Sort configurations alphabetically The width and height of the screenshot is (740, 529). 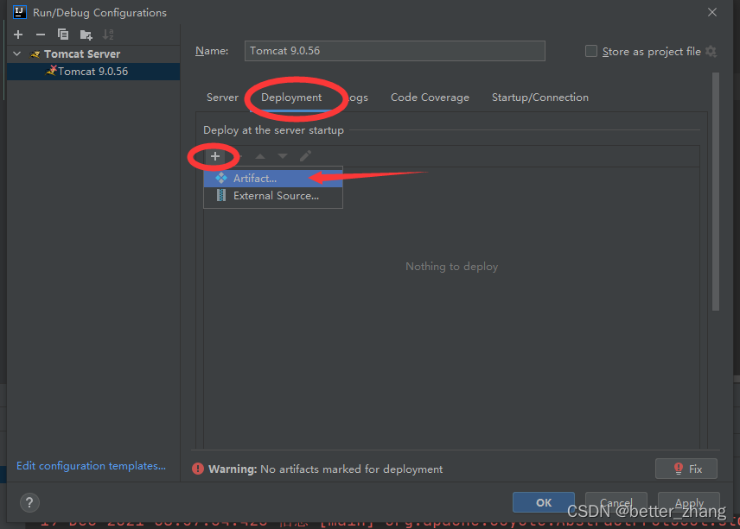pyautogui.click(x=108, y=35)
